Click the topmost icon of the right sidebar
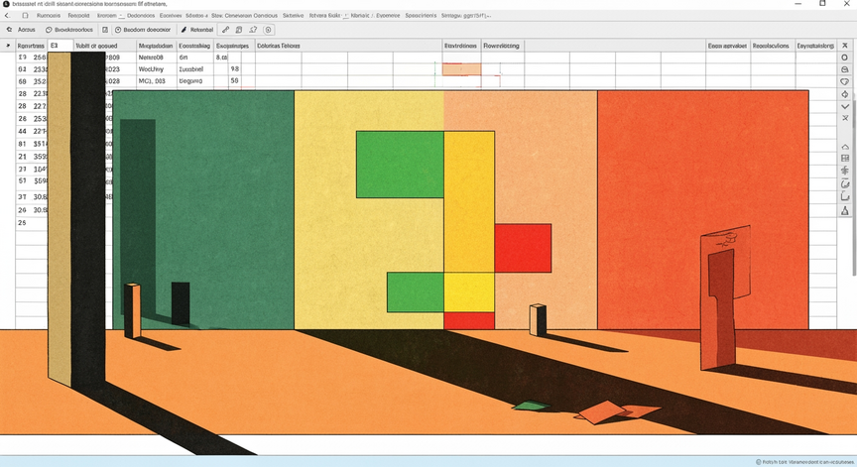Image resolution: width=857 pixels, height=467 pixels. 845,46
